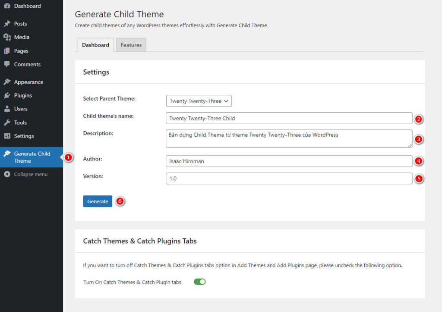442x312 pixels.
Task: Open the Dashboard sidebar menu
Action: (32, 6)
